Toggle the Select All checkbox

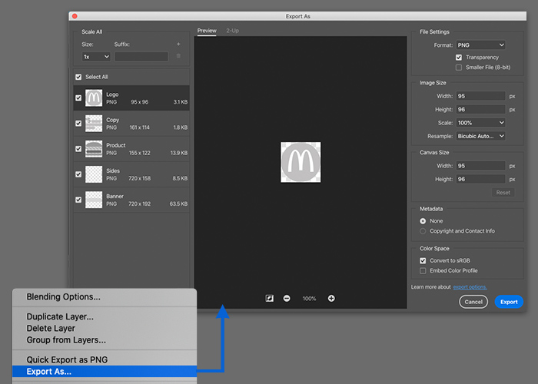pos(78,77)
